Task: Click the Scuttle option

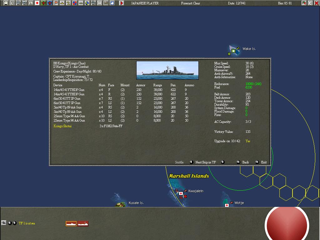Action: click(x=179, y=162)
